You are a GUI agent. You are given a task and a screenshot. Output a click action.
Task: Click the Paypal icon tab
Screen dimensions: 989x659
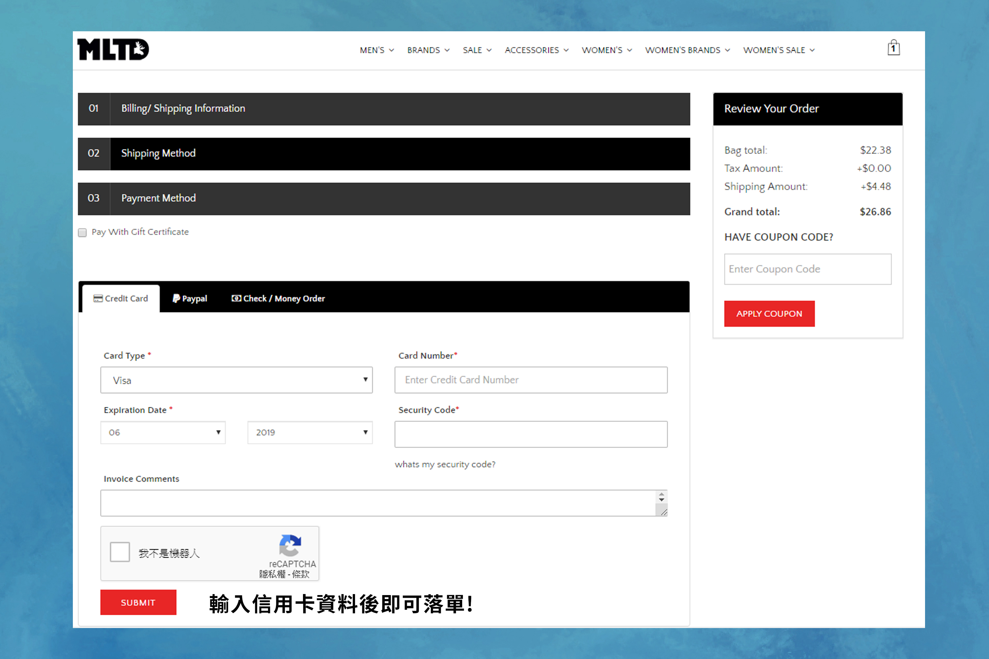click(x=176, y=299)
